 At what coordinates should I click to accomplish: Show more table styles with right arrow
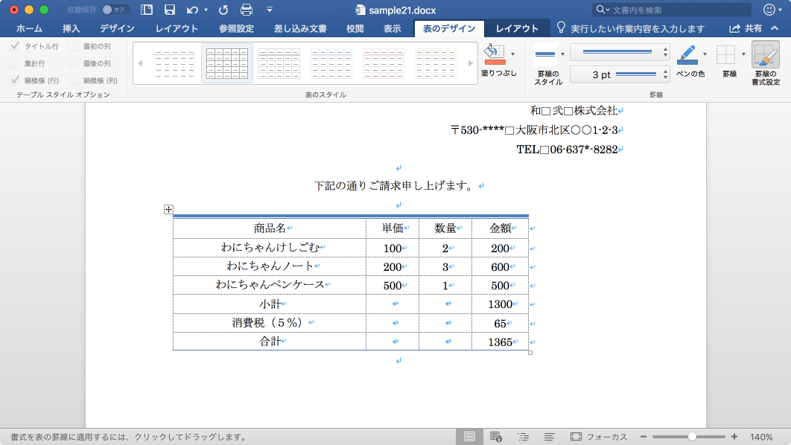pyautogui.click(x=470, y=63)
